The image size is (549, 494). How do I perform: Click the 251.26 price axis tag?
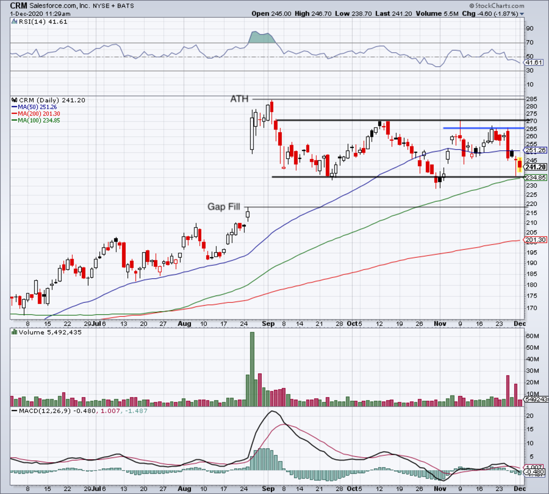[x=535, y=150]
